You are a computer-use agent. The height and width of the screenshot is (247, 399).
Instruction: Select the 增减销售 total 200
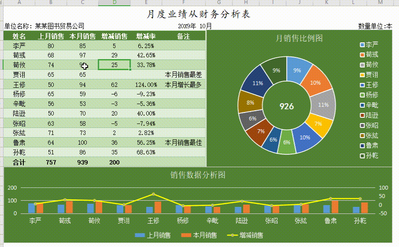point(114,162)
